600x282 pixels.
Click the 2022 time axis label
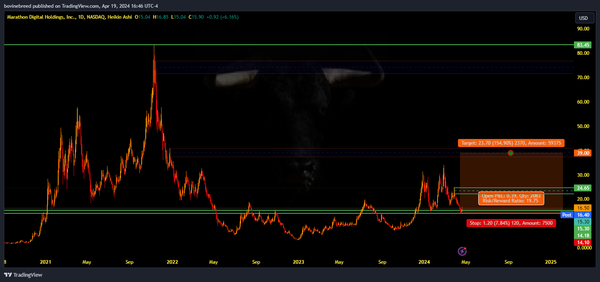(x=172, y=262)
